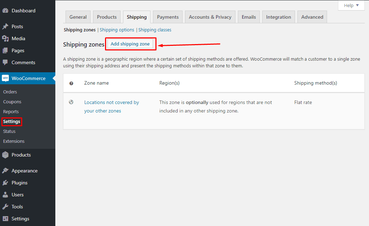Switch to the Advanced tab
The height and width of the screenshot is (226, 369).
point(312,17)
